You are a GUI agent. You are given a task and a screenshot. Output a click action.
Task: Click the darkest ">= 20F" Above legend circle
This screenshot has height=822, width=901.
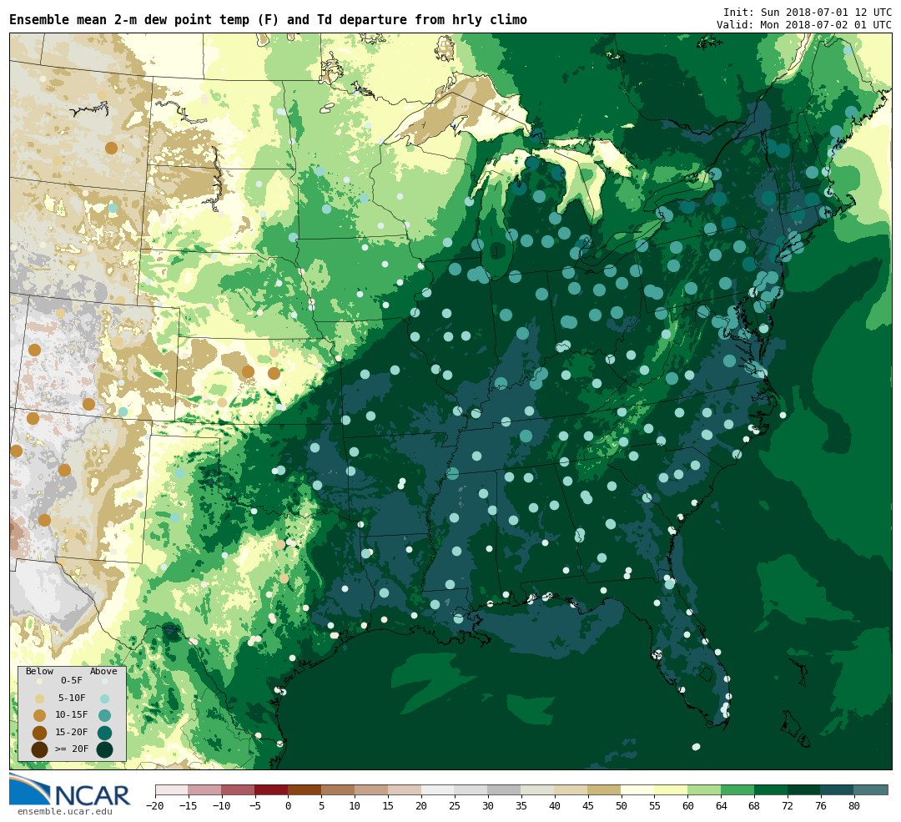[x=104, y=749]
